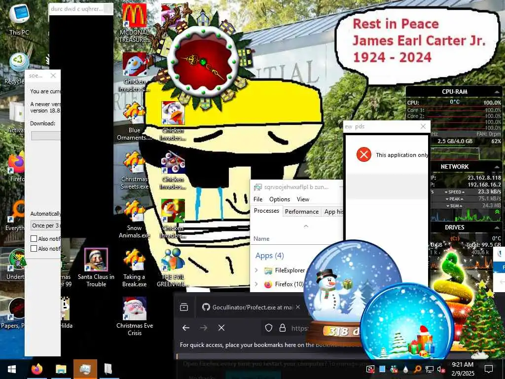Close the Gocullinator/Profect.exe tab
This screenshot has height=379, width=505.
click(298, 307)
